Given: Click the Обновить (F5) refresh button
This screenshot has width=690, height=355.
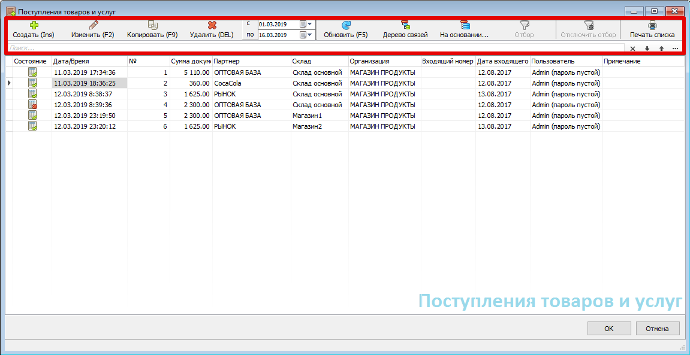Looking at the screenshot, I should (346, 30).
